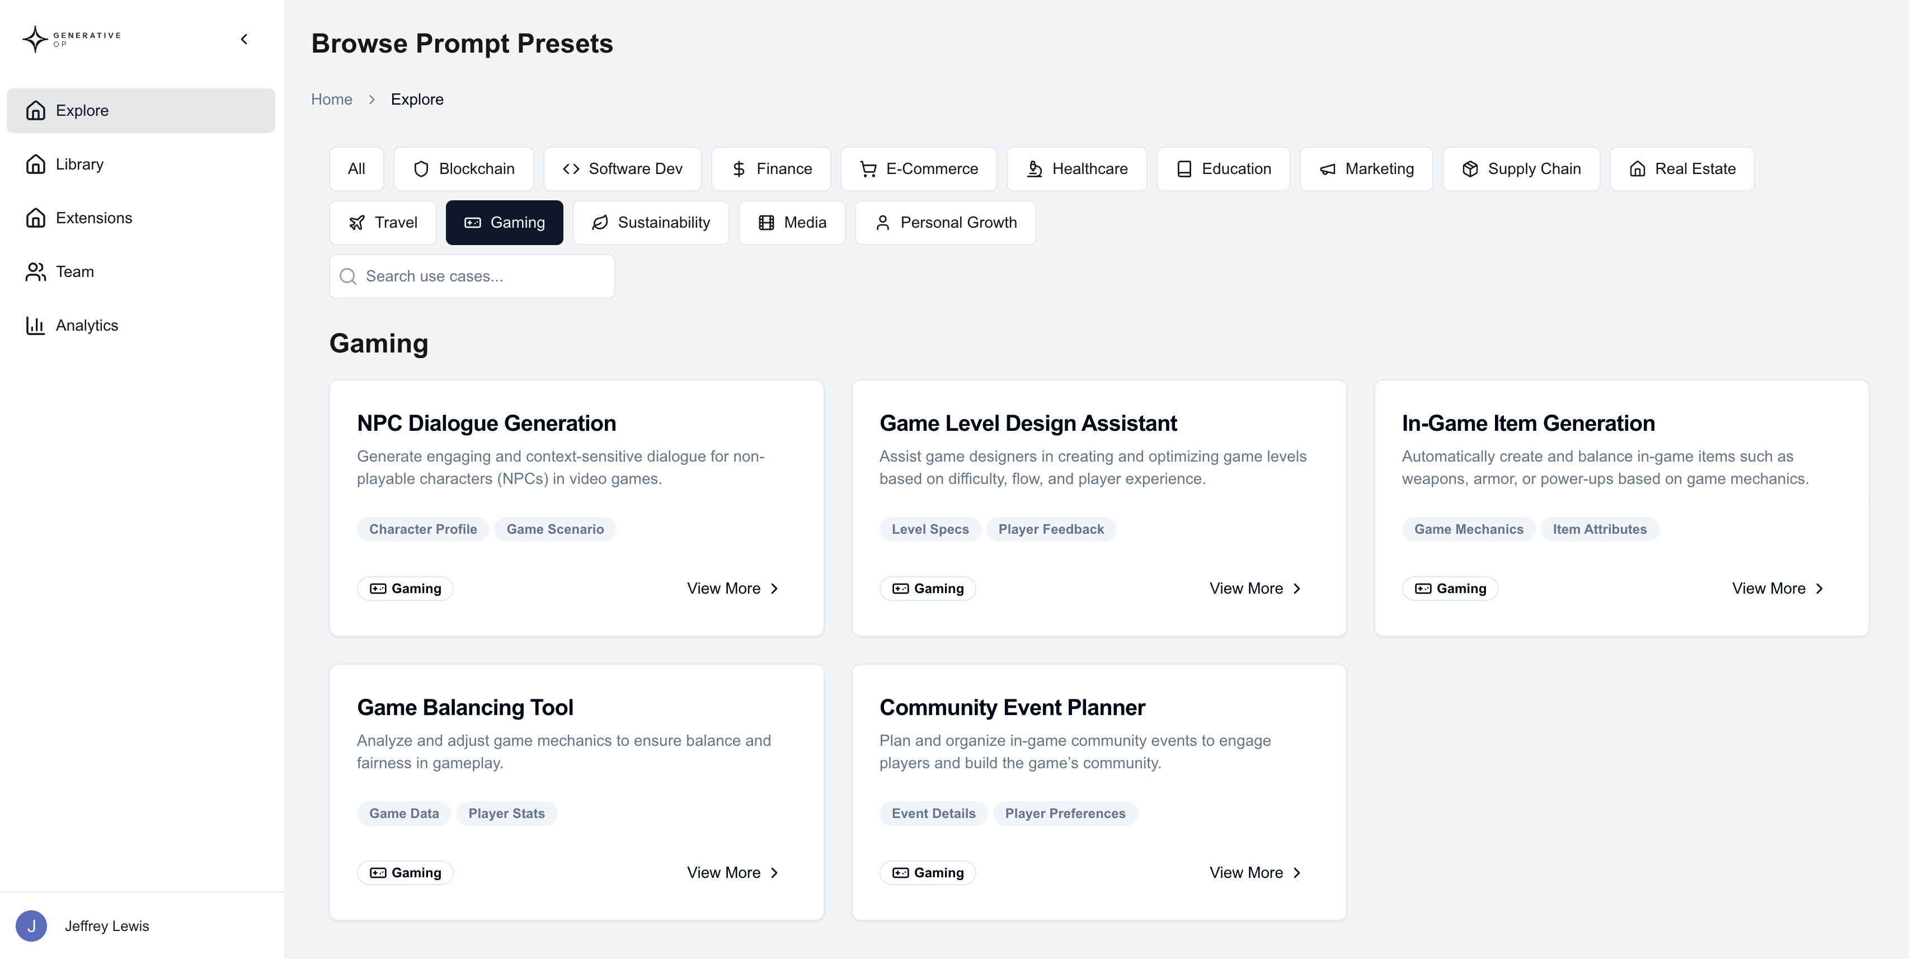Open the Home breadcrumb link
The image size is (1909, 959).
[331, 98]
